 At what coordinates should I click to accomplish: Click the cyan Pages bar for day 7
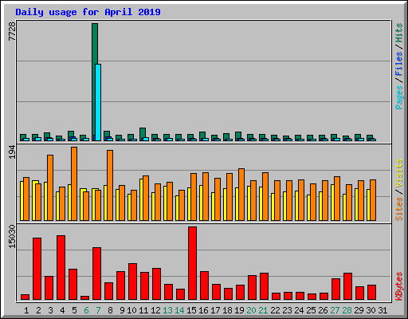98,102
